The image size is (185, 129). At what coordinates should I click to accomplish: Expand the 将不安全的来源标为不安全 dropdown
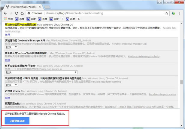(41, 72)
